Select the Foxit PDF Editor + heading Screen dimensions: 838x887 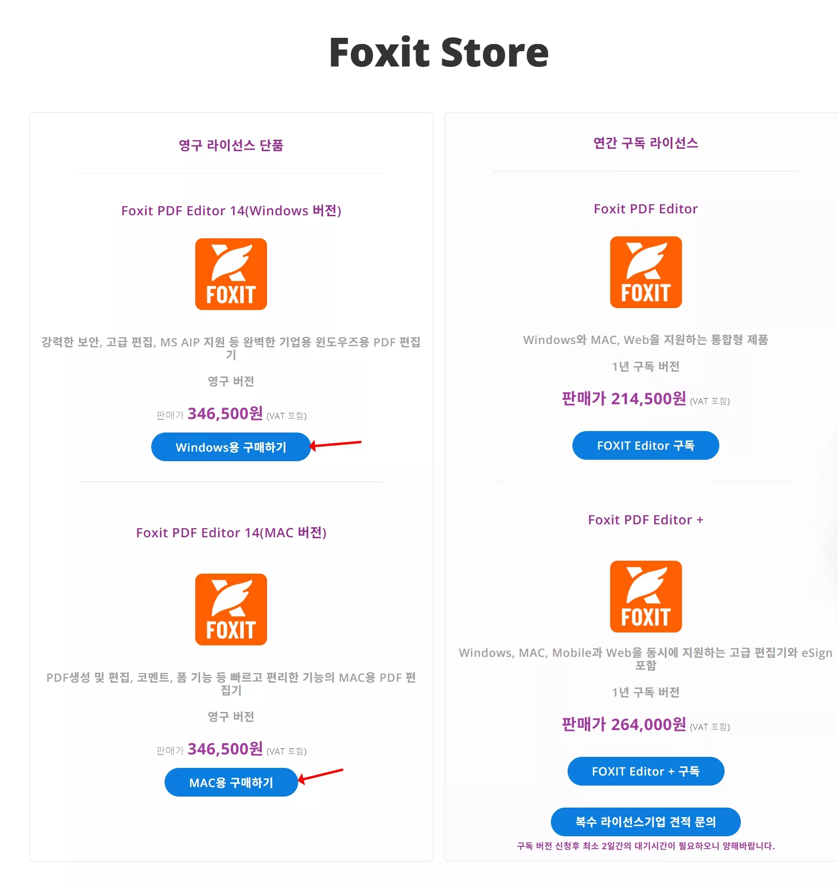645,520
